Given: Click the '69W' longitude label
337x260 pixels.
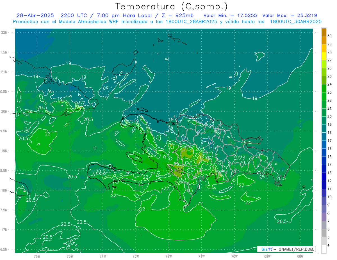Looking at the screenshot, I should tap(267, 256).
